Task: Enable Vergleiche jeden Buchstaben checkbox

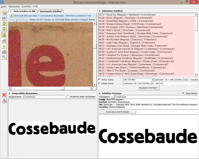Action: coord(68,97)
